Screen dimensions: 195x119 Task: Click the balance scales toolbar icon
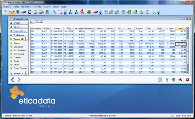pos(35,12)
